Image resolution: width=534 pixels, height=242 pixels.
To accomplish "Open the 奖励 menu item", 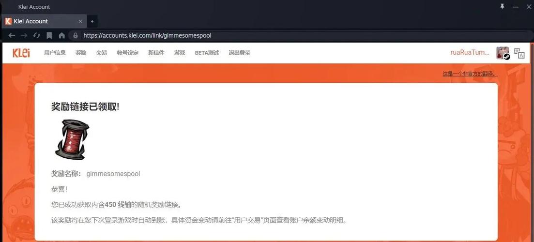I will click(x=81, y=53).
